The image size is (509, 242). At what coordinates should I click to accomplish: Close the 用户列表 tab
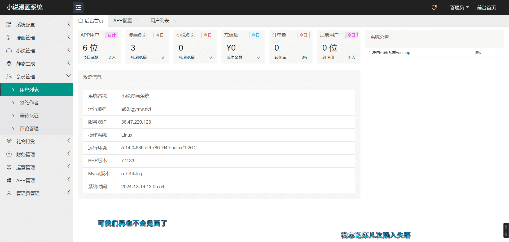(x=175, y=21)
